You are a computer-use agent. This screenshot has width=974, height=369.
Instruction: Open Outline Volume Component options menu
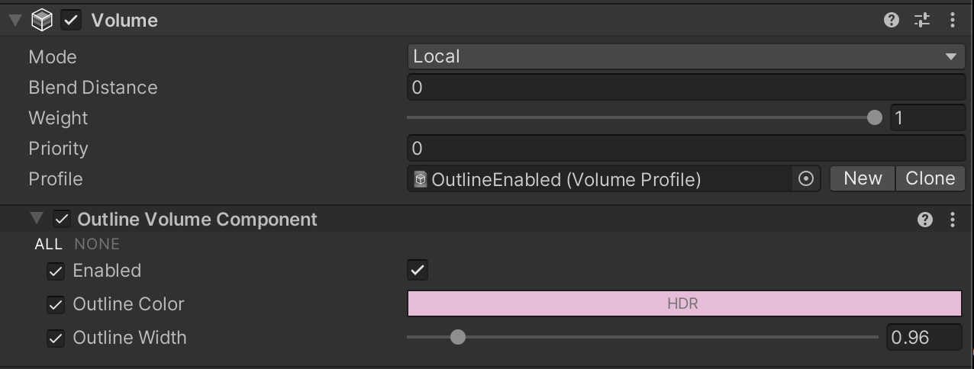click(x=953, y=220)
